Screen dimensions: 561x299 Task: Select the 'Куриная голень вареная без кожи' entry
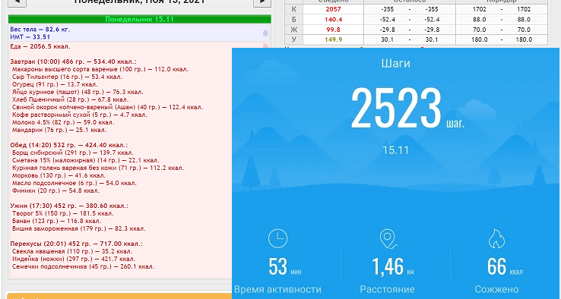click(98, 168)
